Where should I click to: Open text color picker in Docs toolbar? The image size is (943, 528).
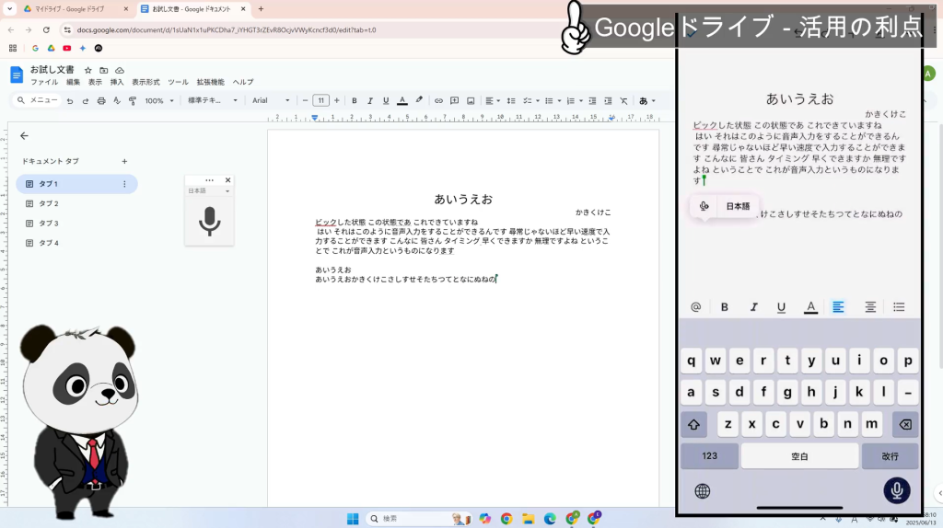[x=402, y=101]
